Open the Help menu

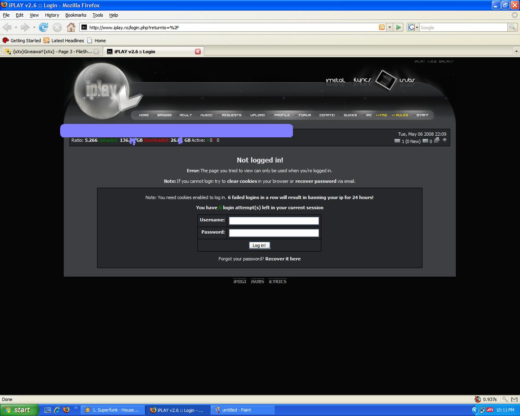(x=114, y=15)
